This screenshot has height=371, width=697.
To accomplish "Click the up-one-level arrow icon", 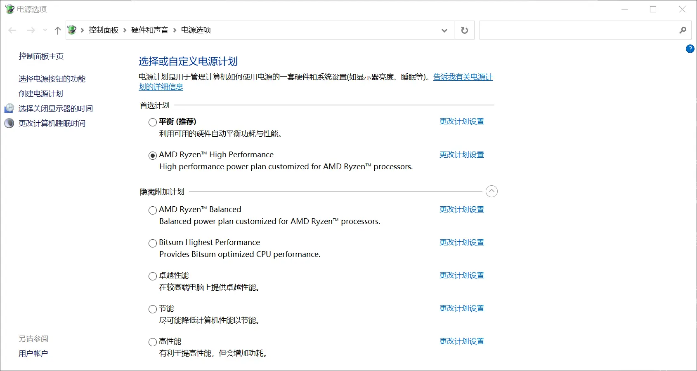I will [58, 30].
